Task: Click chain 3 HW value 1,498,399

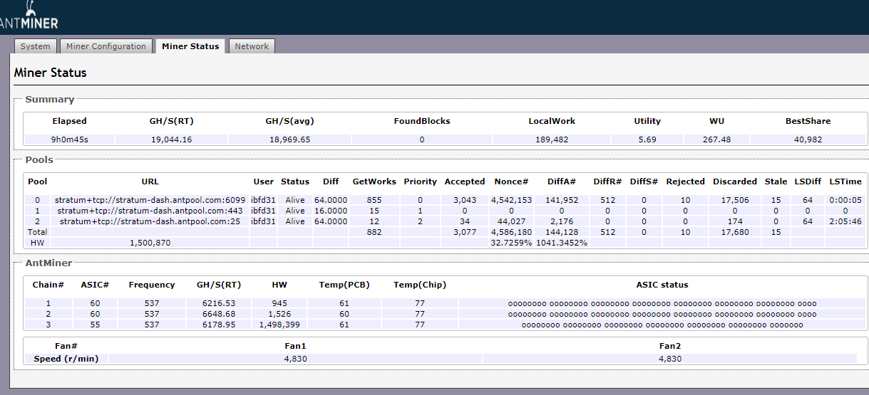Action: tap(279, 325)
